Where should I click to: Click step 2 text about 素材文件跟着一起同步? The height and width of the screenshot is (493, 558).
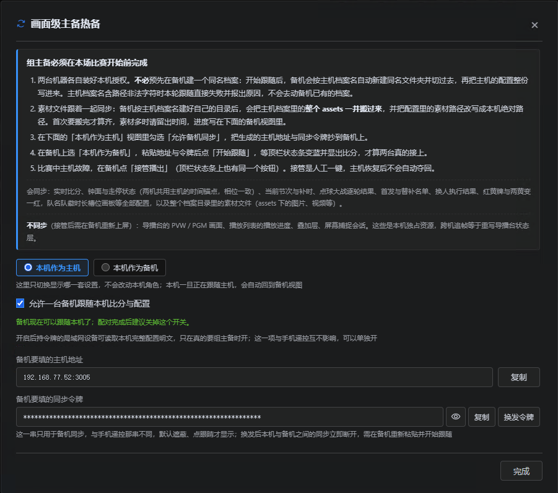pyautogui.click(x=281, y=115)
